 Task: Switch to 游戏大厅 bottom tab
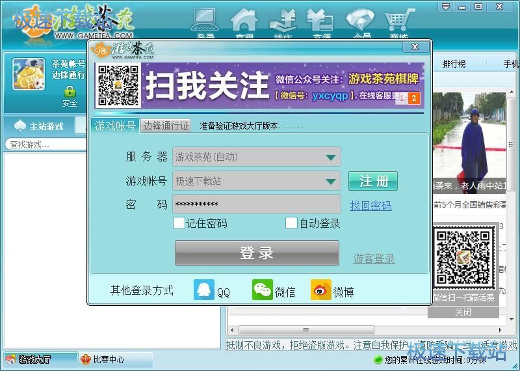pos(40,359)
